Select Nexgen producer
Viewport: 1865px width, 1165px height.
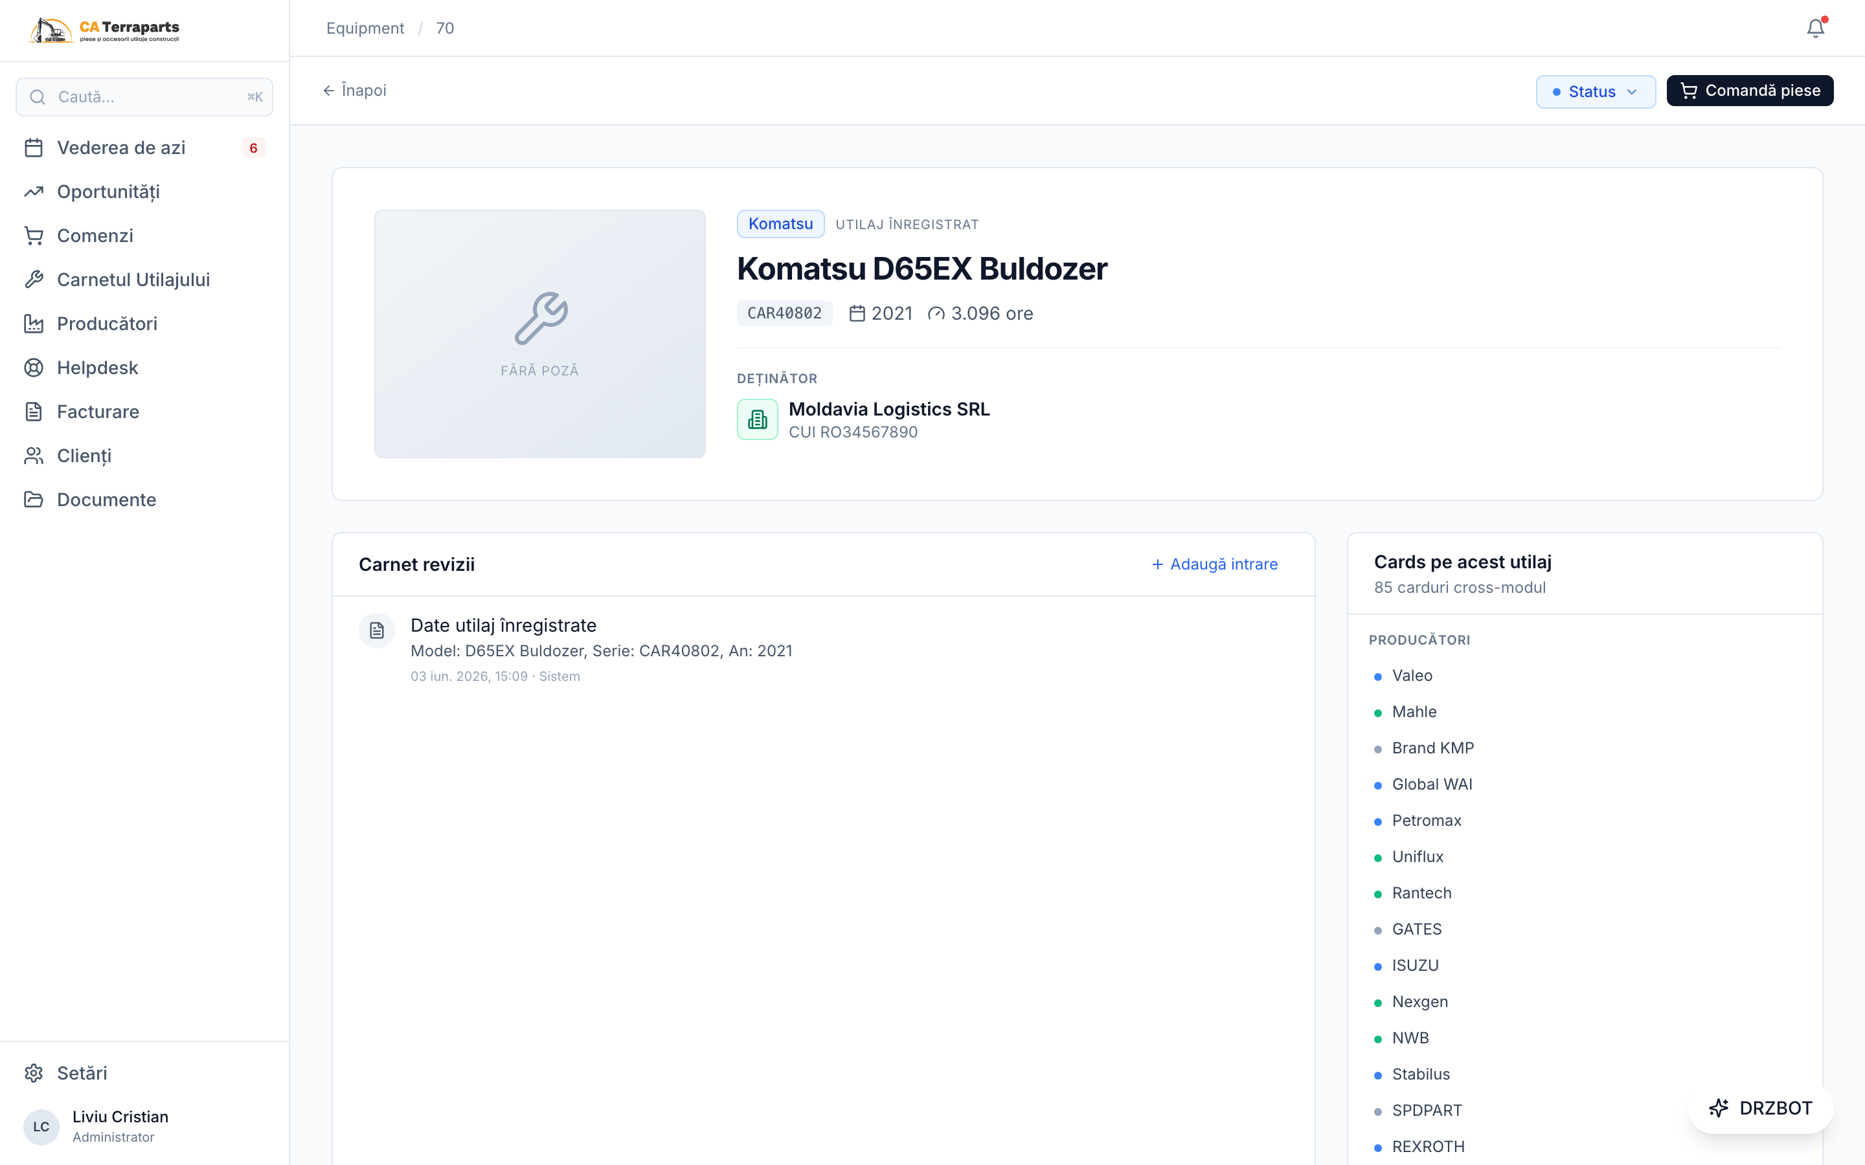point(1419,1002)
